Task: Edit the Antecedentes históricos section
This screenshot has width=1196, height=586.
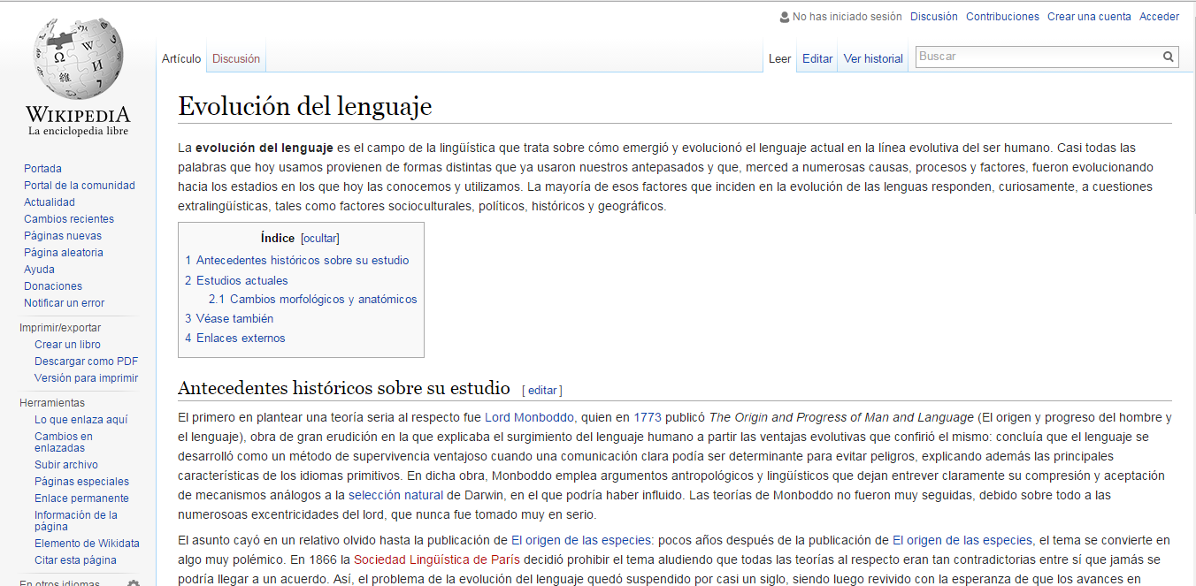Action: click(541, 390)
